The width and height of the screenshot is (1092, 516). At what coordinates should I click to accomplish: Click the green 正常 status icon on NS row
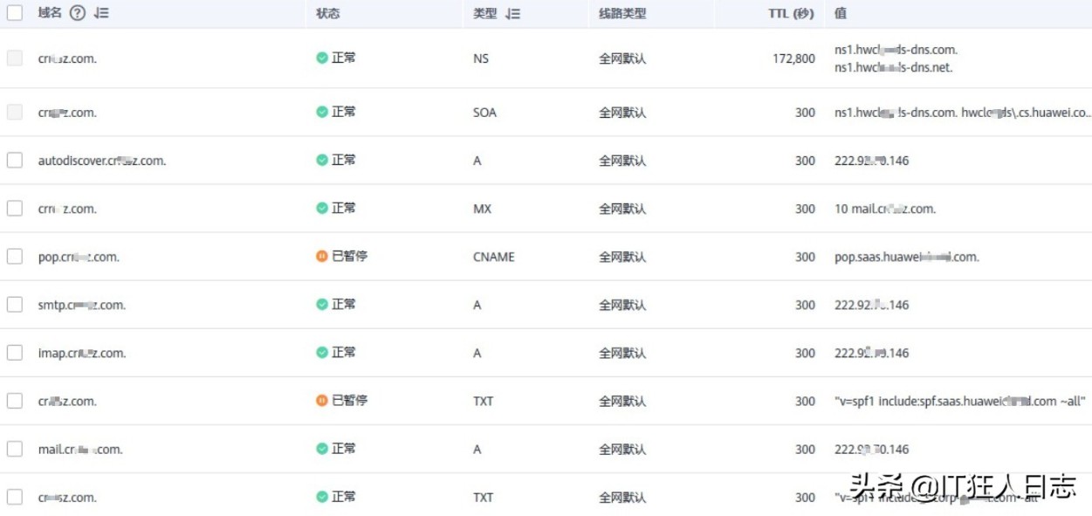click(x=322, y=58)
